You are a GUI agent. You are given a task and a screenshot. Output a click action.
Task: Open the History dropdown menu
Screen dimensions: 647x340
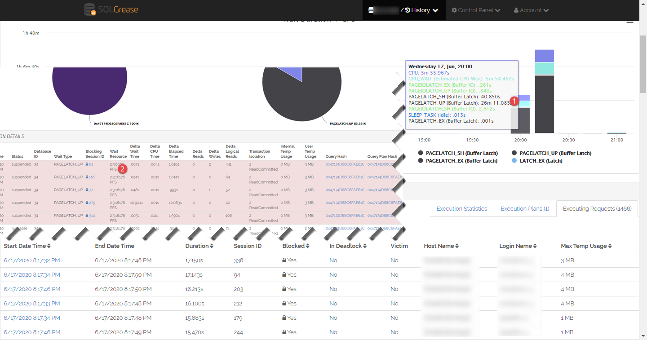[x=421, y=10]
